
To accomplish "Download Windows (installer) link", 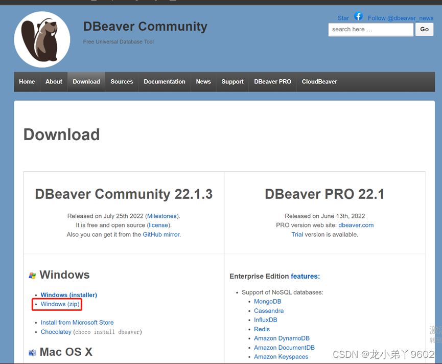I will point(69,295).
